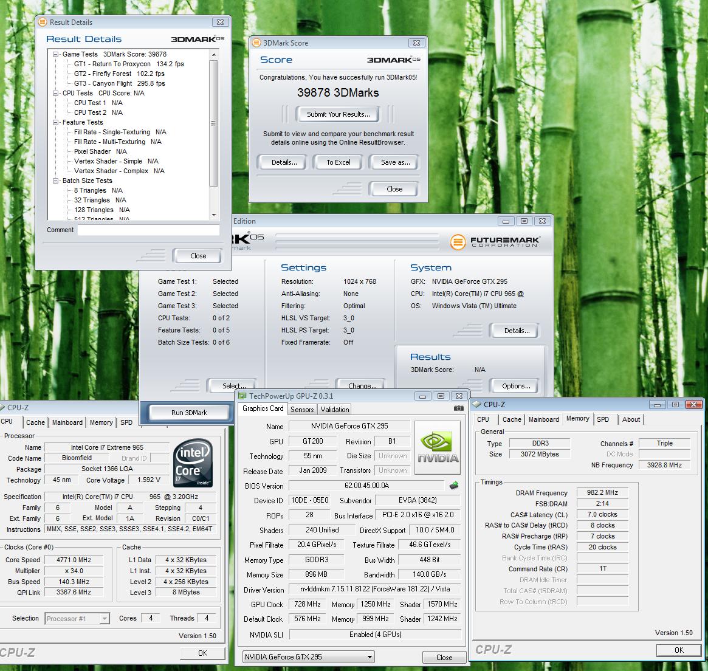Switch to Sensors tab in GPU-Z
Image resolution: width=708 pixels, height=671 pixels.
coord(301,410)
